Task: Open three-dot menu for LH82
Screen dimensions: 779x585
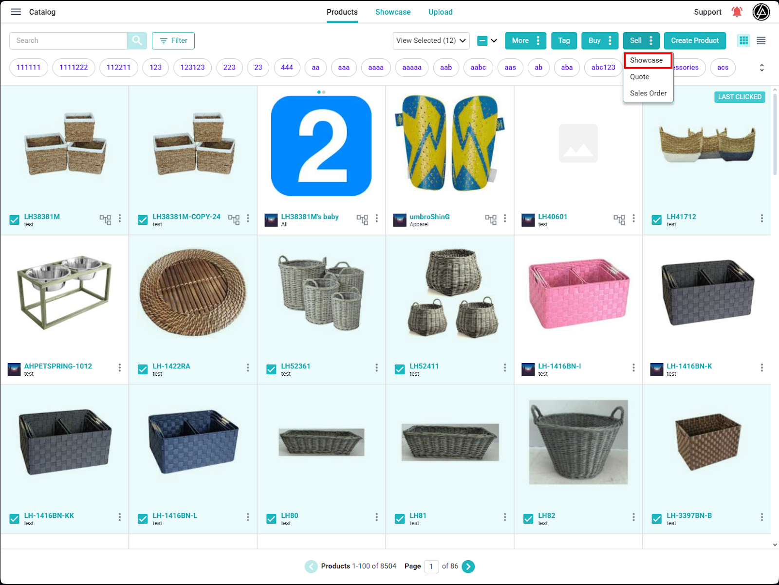Action: pyautogui.click(x=633, y=517)
